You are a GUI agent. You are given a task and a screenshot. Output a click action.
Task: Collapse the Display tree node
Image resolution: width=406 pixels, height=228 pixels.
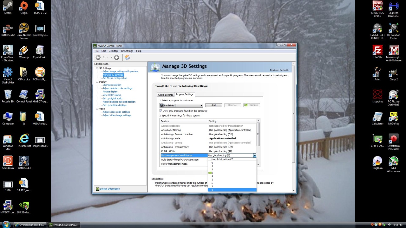coord(97,82)
